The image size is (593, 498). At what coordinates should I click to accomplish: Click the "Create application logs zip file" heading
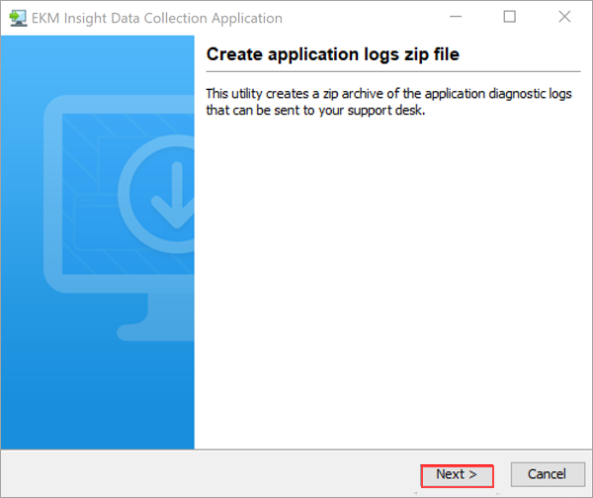click(x=332, y=54)
